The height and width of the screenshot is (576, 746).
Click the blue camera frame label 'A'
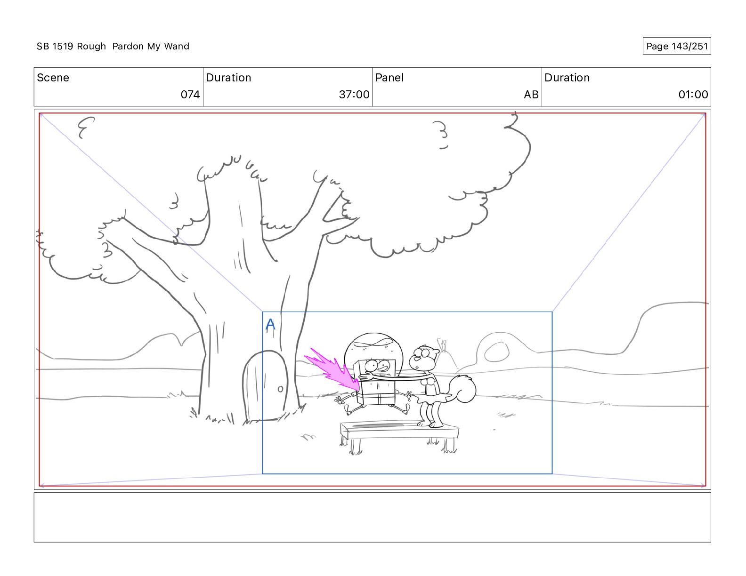(270, 325)
